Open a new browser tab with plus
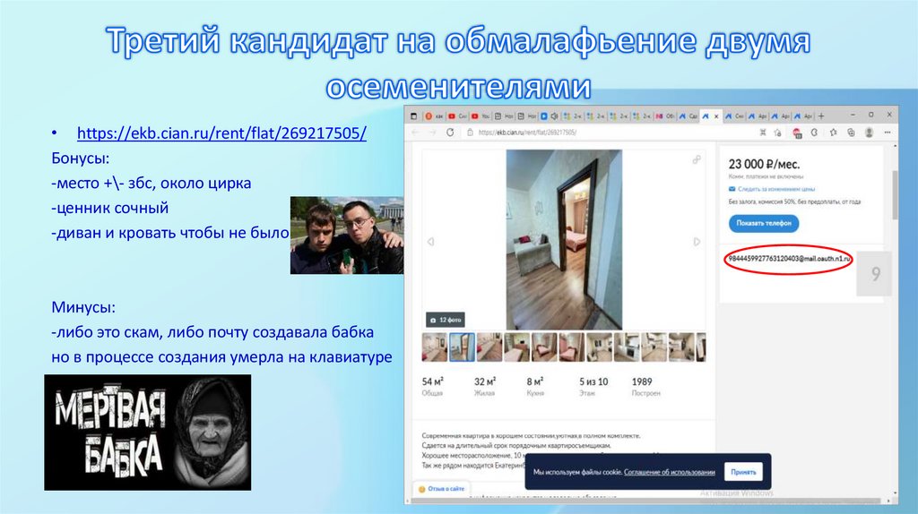918x514 pixels. pyautogui.click(x=821, y=116)
